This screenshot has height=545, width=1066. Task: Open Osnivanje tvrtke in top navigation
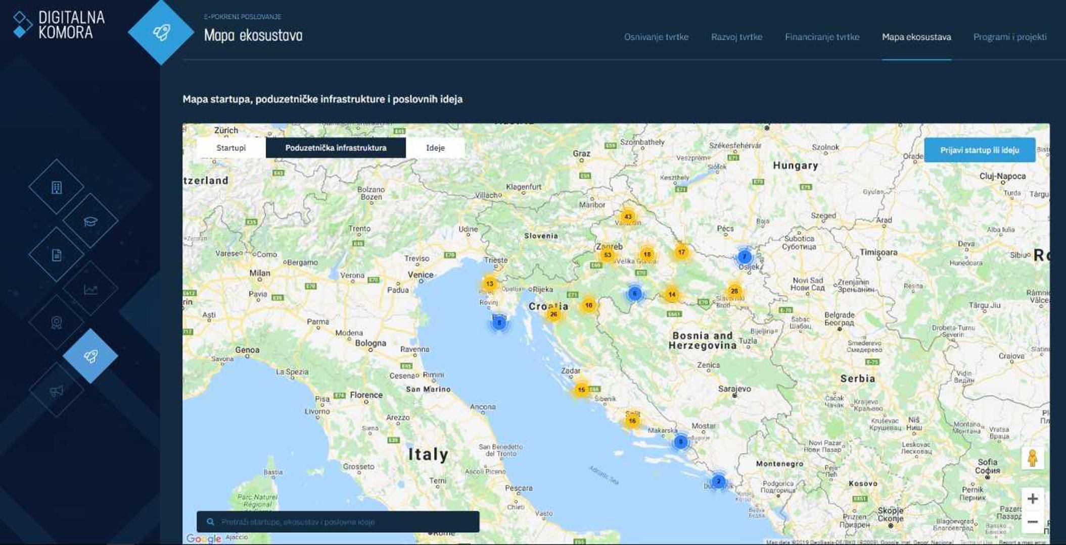tap(656, 37)
